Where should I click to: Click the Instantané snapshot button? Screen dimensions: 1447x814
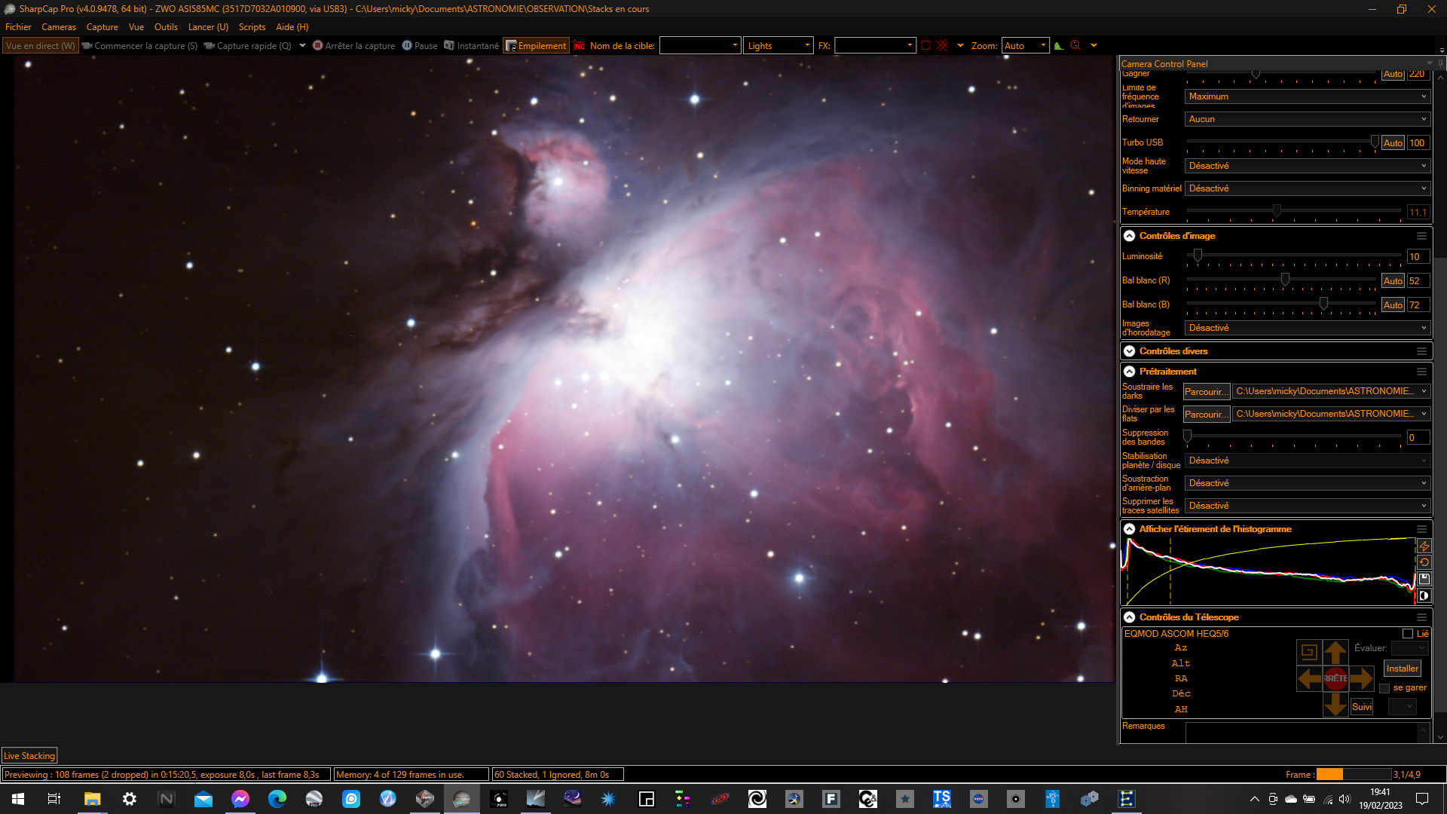472,46
